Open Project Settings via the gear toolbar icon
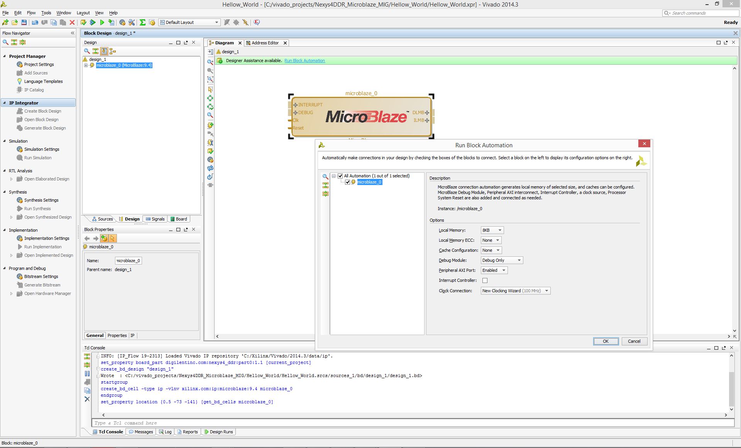The image size is (741, 448). 122,22
